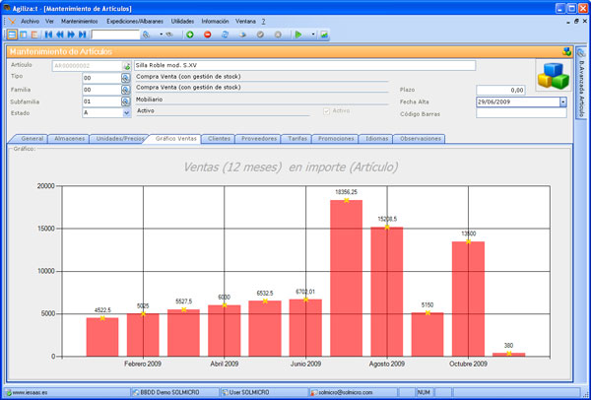Click the eye view icon in toolbar
The height and width of the screenshot is (400, 591).
pyautogui.click(x=169, y=34)
